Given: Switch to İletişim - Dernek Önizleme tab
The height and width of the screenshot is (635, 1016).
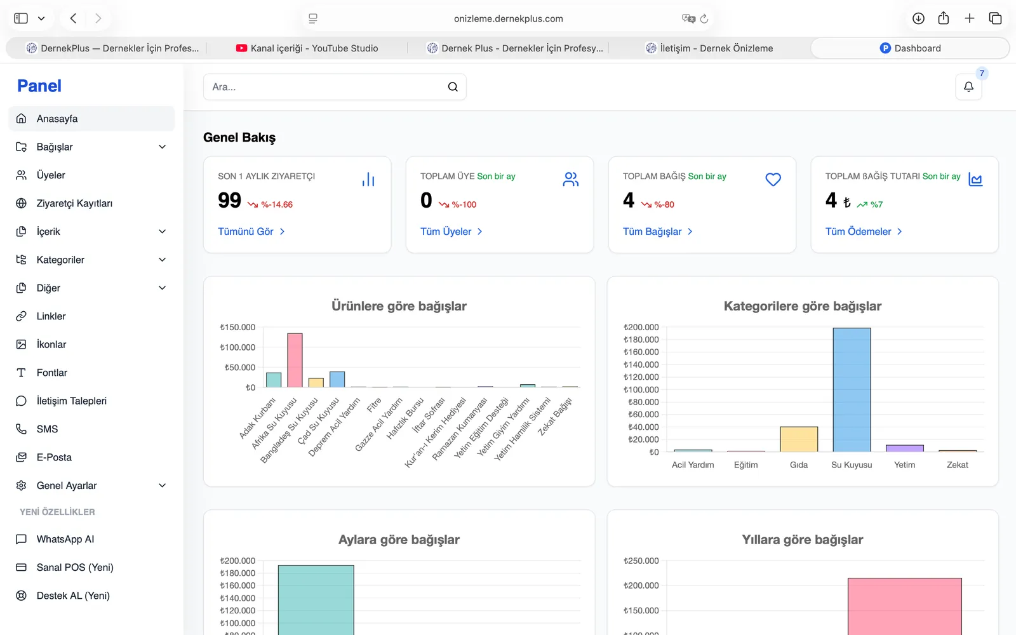Looking at the screenshot, I should point(709,48).
